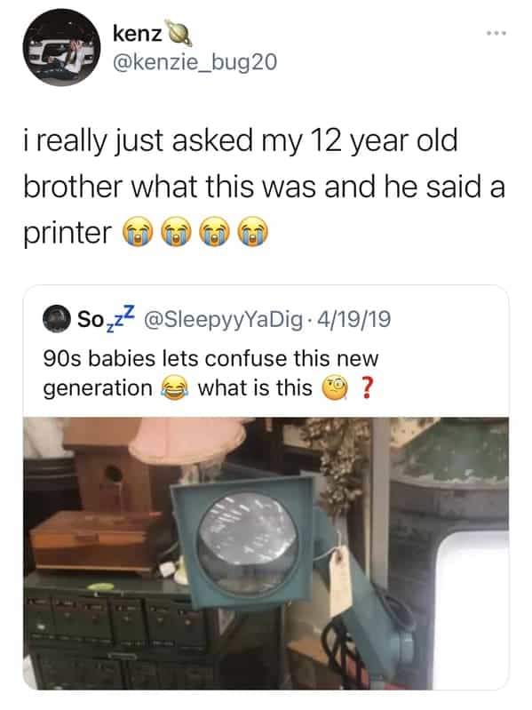Click the first crying face emoji
Screen dimensions: 532x710
point(138,231)
